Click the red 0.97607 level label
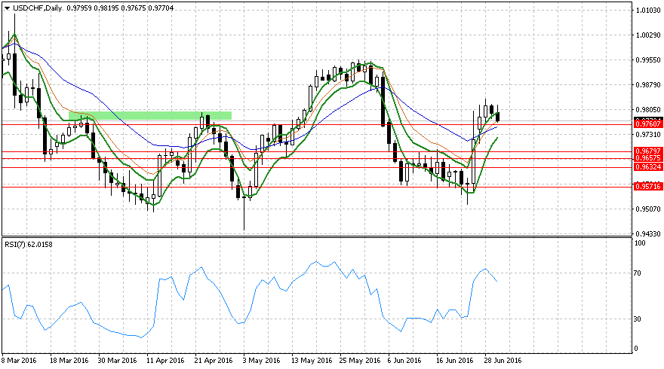Screen dimensions: 664x369 click(648, 124)
